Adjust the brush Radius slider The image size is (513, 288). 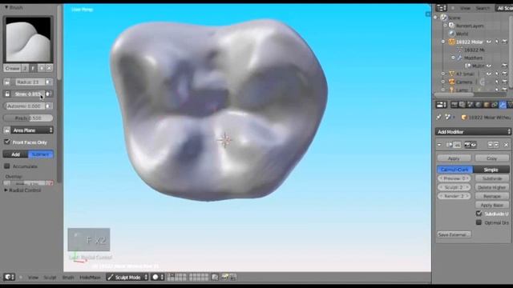[28, 82]
